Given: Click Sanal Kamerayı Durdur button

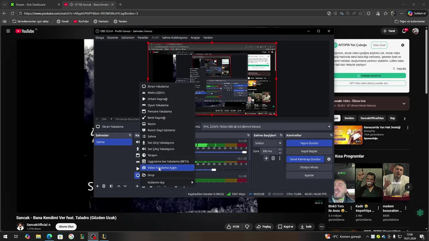Looking at the screenshot, I should (x=305, y=159).
